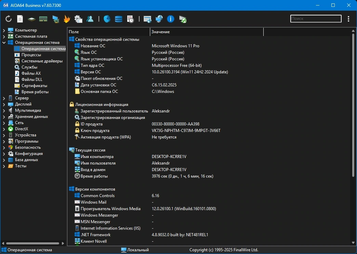This screenshot has width=357, height=254.
Task: Launch the flame stability test icon
Action: (67, 19)
